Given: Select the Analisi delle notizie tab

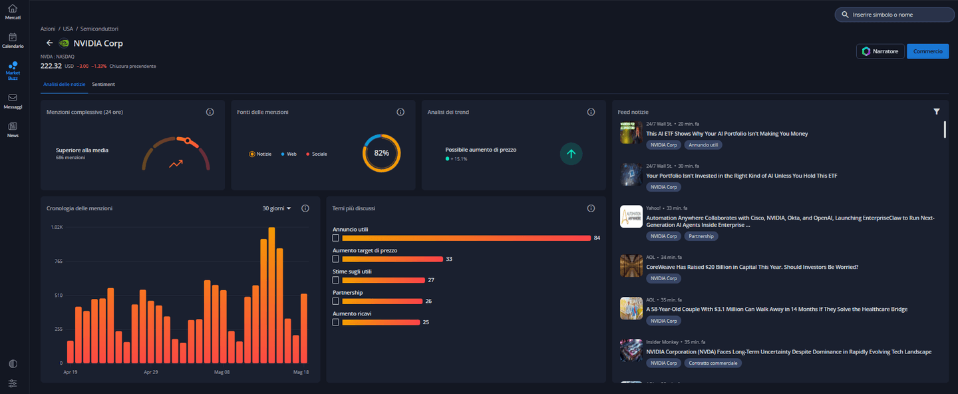Looking at the screenshot, I should coord(65,85).
